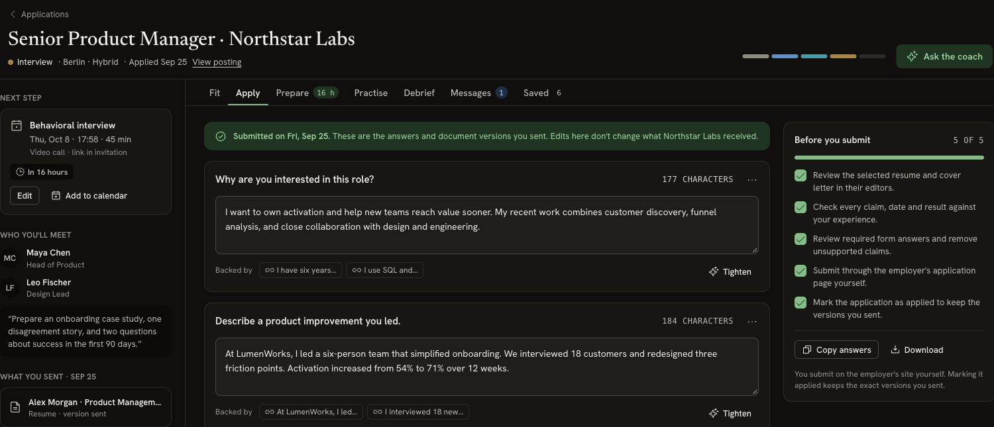This screenshot has width=994, height=427.
Task: Click link icon on 'I use SQL and' chip
Action: pos(357,270)
